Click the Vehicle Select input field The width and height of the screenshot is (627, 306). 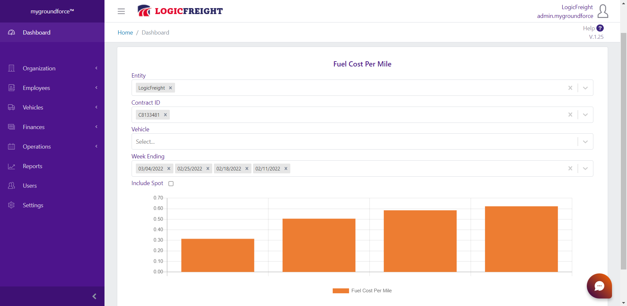point(362,142)
